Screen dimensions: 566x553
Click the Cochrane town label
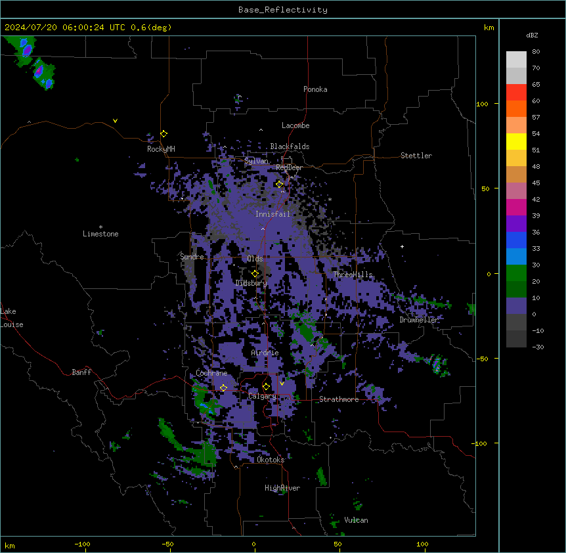coord(211,373)
